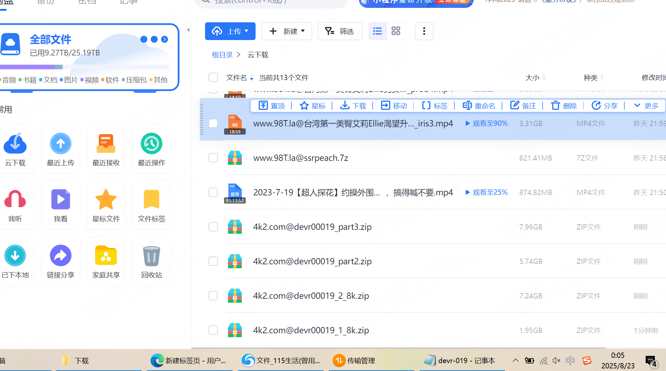Image resolution: width=666 pixels, height=371 pixels.
Task: Click the 2023-7-19 video thumbnail
Action: [235, 193]
